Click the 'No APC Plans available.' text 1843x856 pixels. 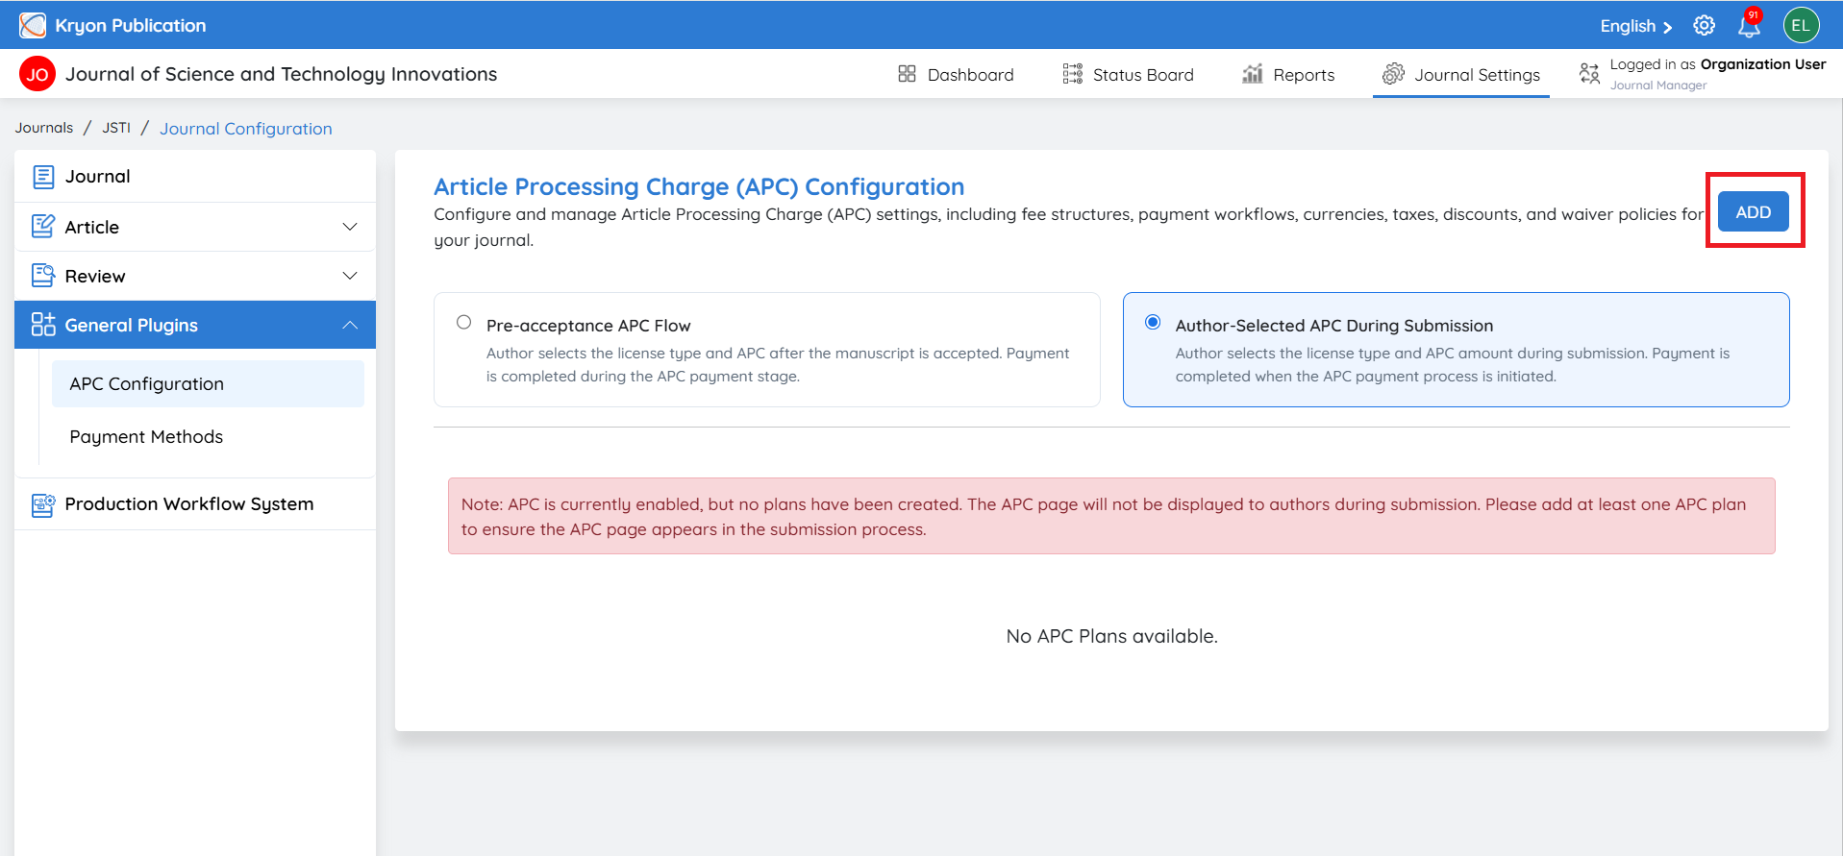(x=1112, y=636)
